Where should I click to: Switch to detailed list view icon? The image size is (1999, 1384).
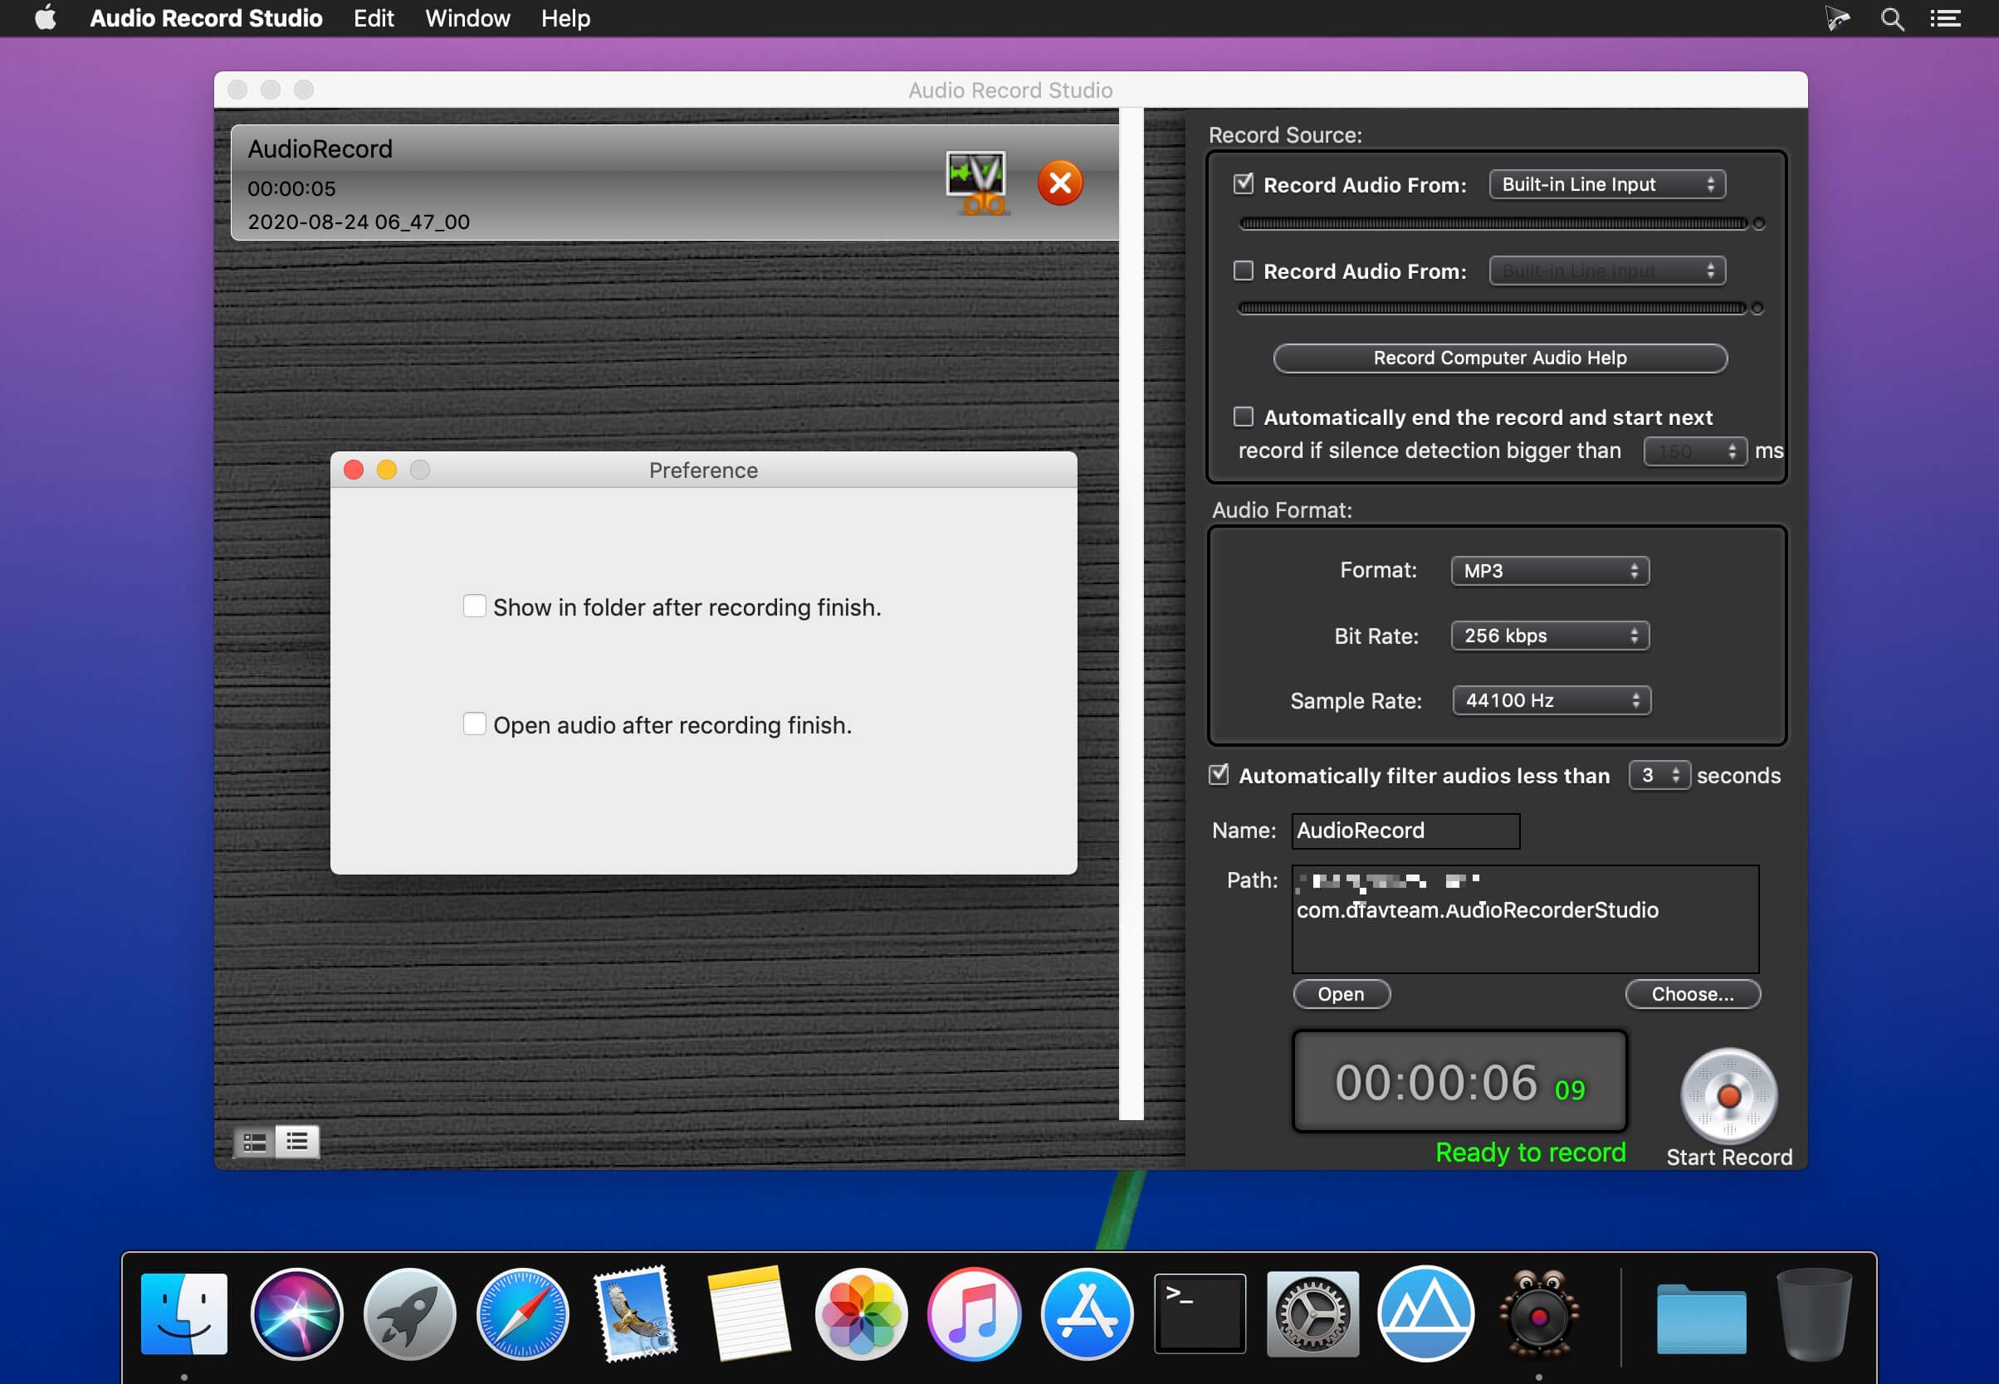coord(254,1142)
